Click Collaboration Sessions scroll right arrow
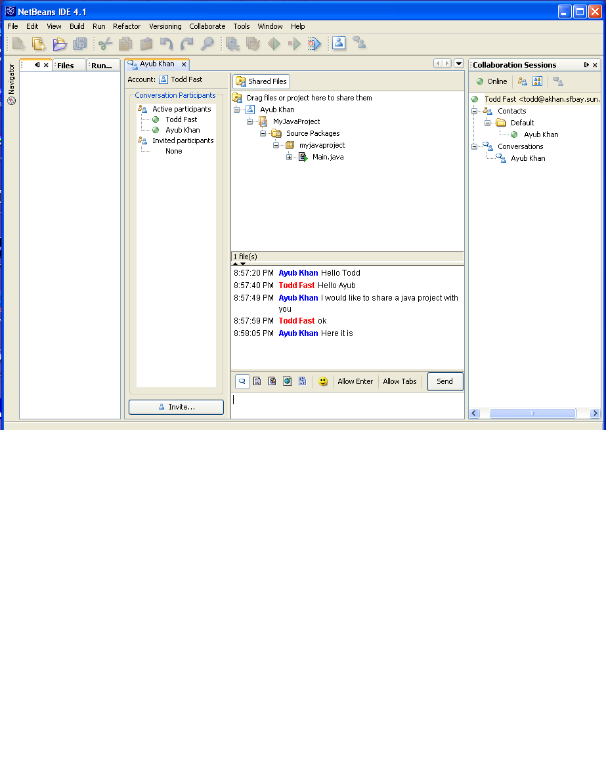606x760 pixels. [x=595, y=413]
